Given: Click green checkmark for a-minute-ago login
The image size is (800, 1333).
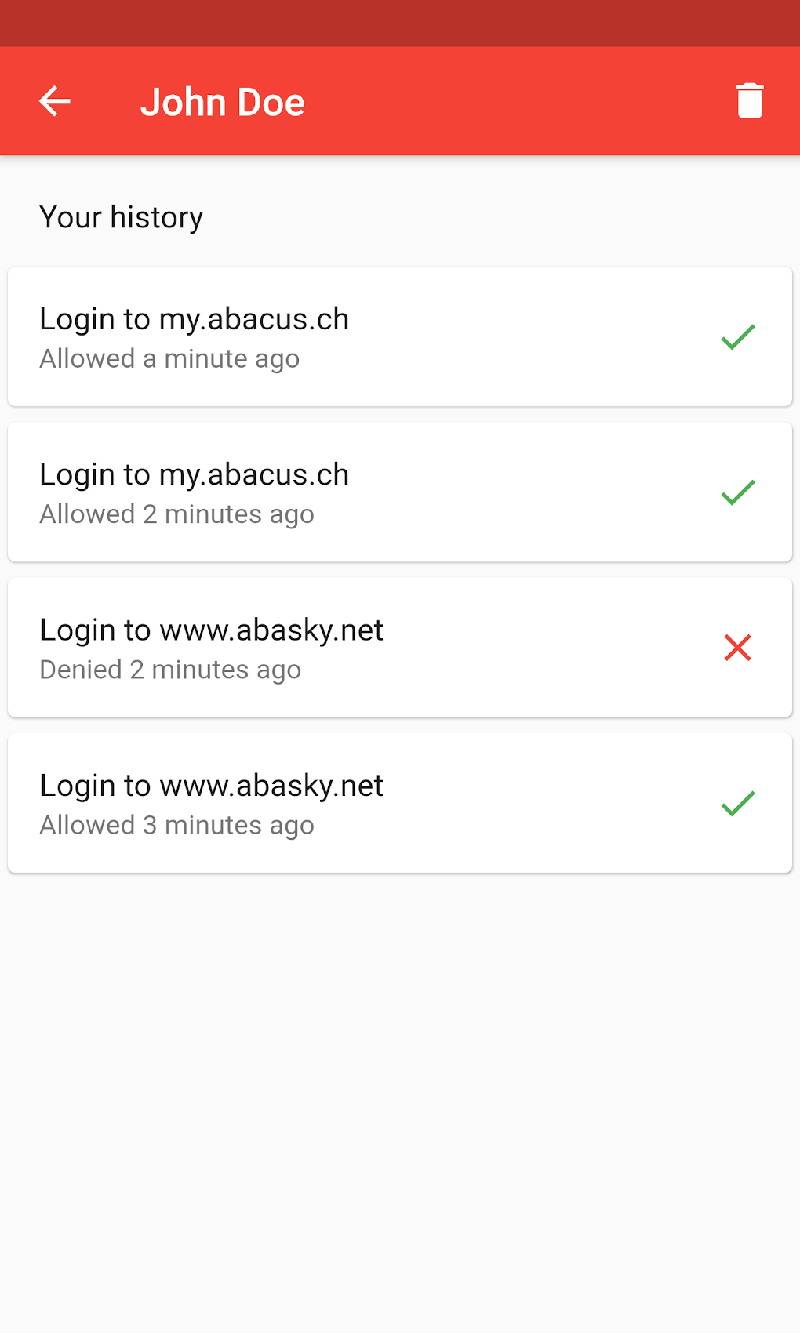Looking at the screenshot, I should 737,337.
